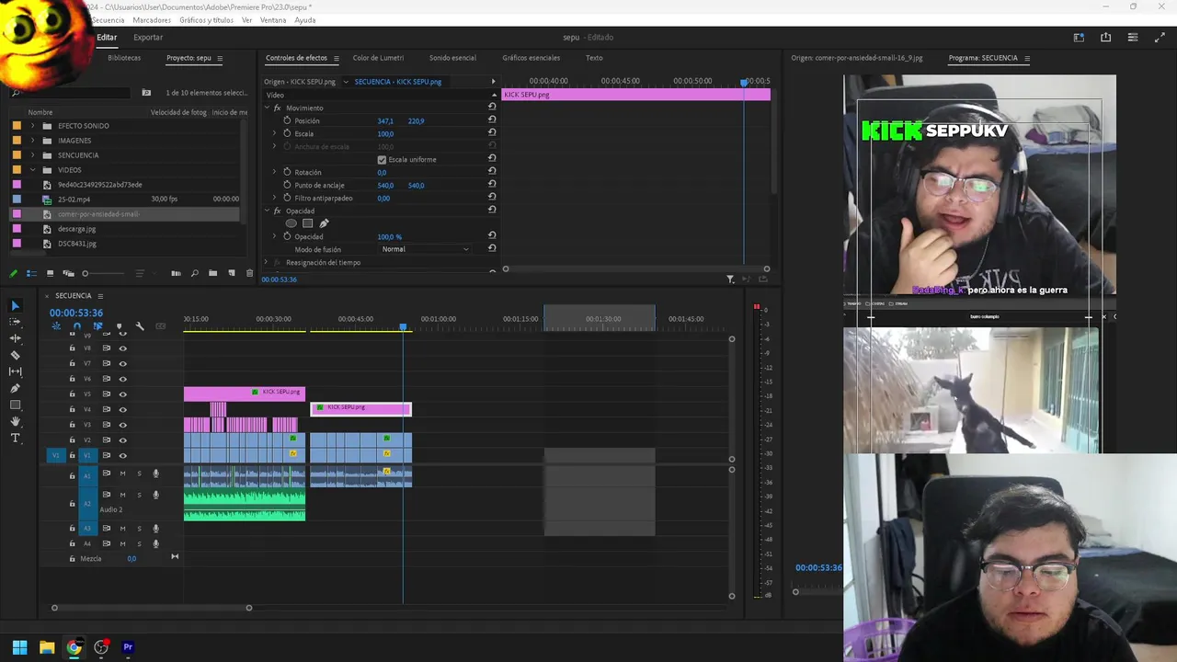The width and height of the screenshot is (1177, 662).
Task: Open the Modo de fusión dropdown
Action: (x=425, y=249)
